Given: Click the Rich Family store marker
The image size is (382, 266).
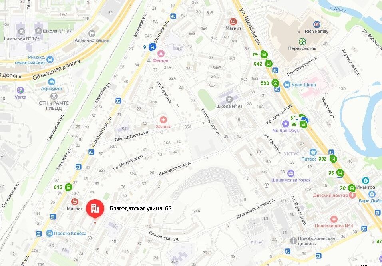Looking at the screenshot, I should pos(317,24).
